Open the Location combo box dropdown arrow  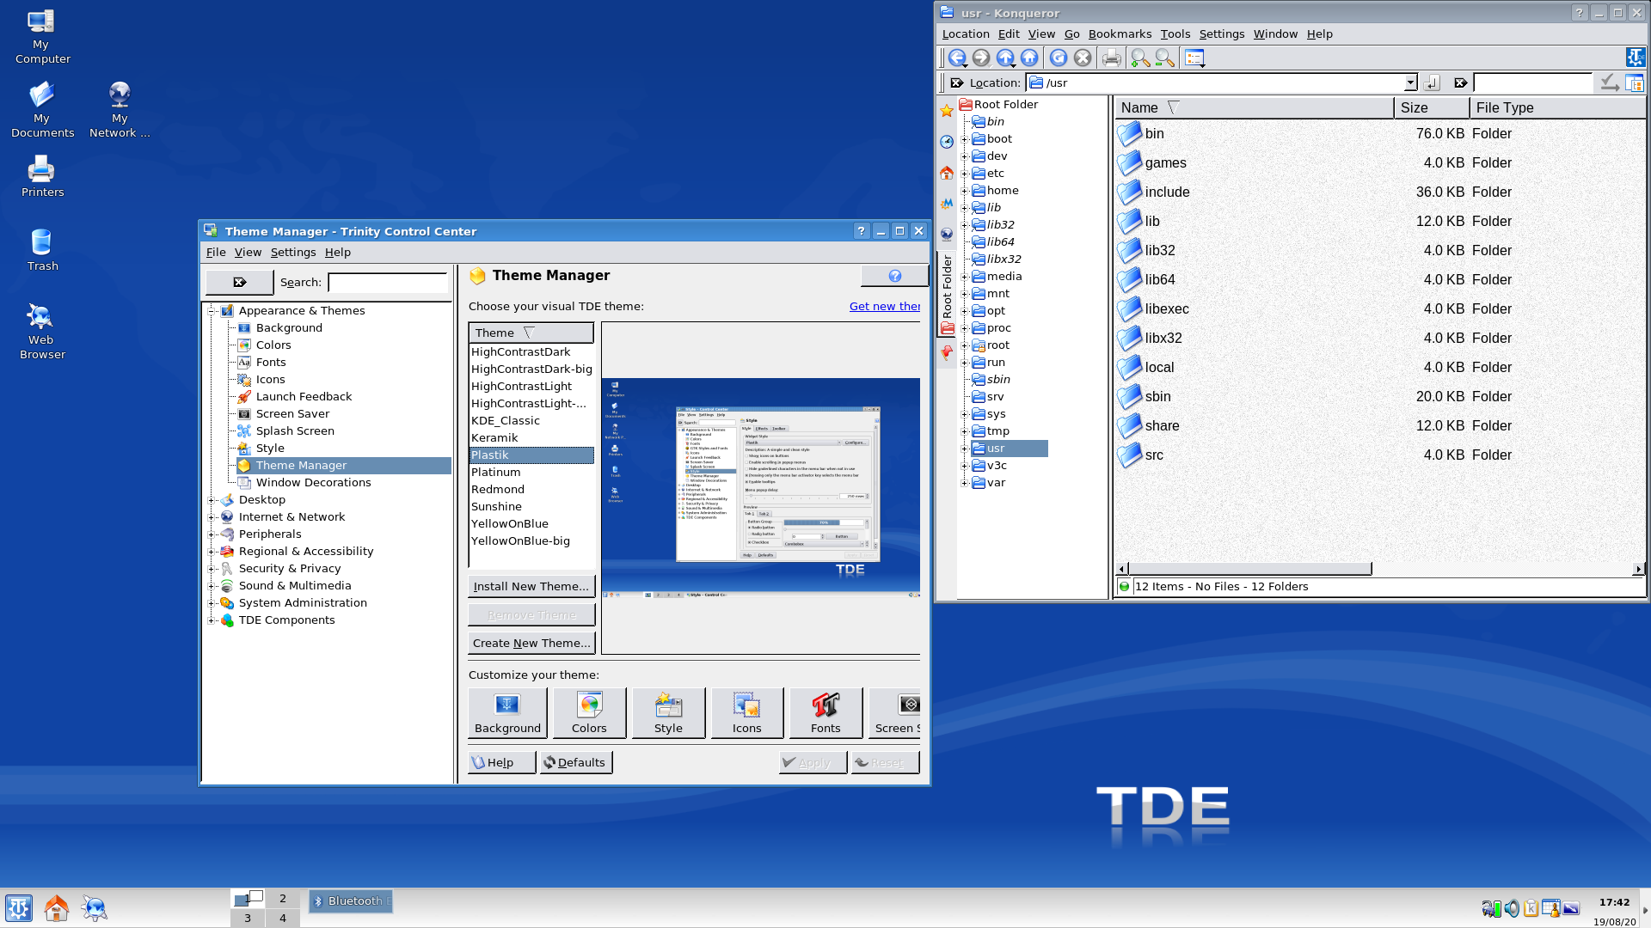point(1410,82)
